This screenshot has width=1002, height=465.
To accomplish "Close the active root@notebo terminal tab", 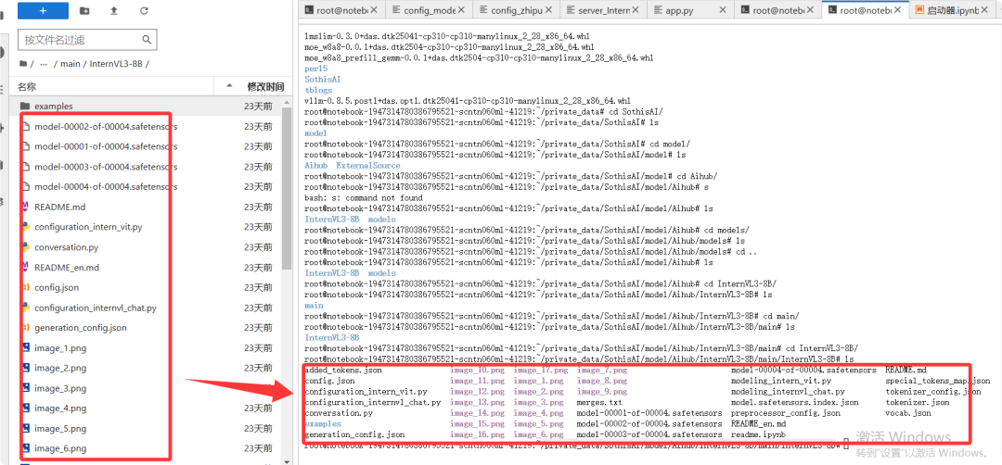I will [x=897, y=9].
